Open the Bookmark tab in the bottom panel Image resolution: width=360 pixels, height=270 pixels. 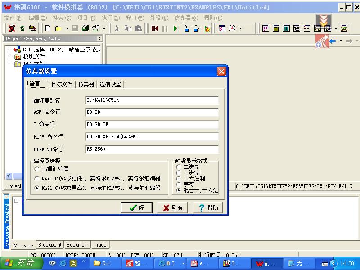(77, 245)
